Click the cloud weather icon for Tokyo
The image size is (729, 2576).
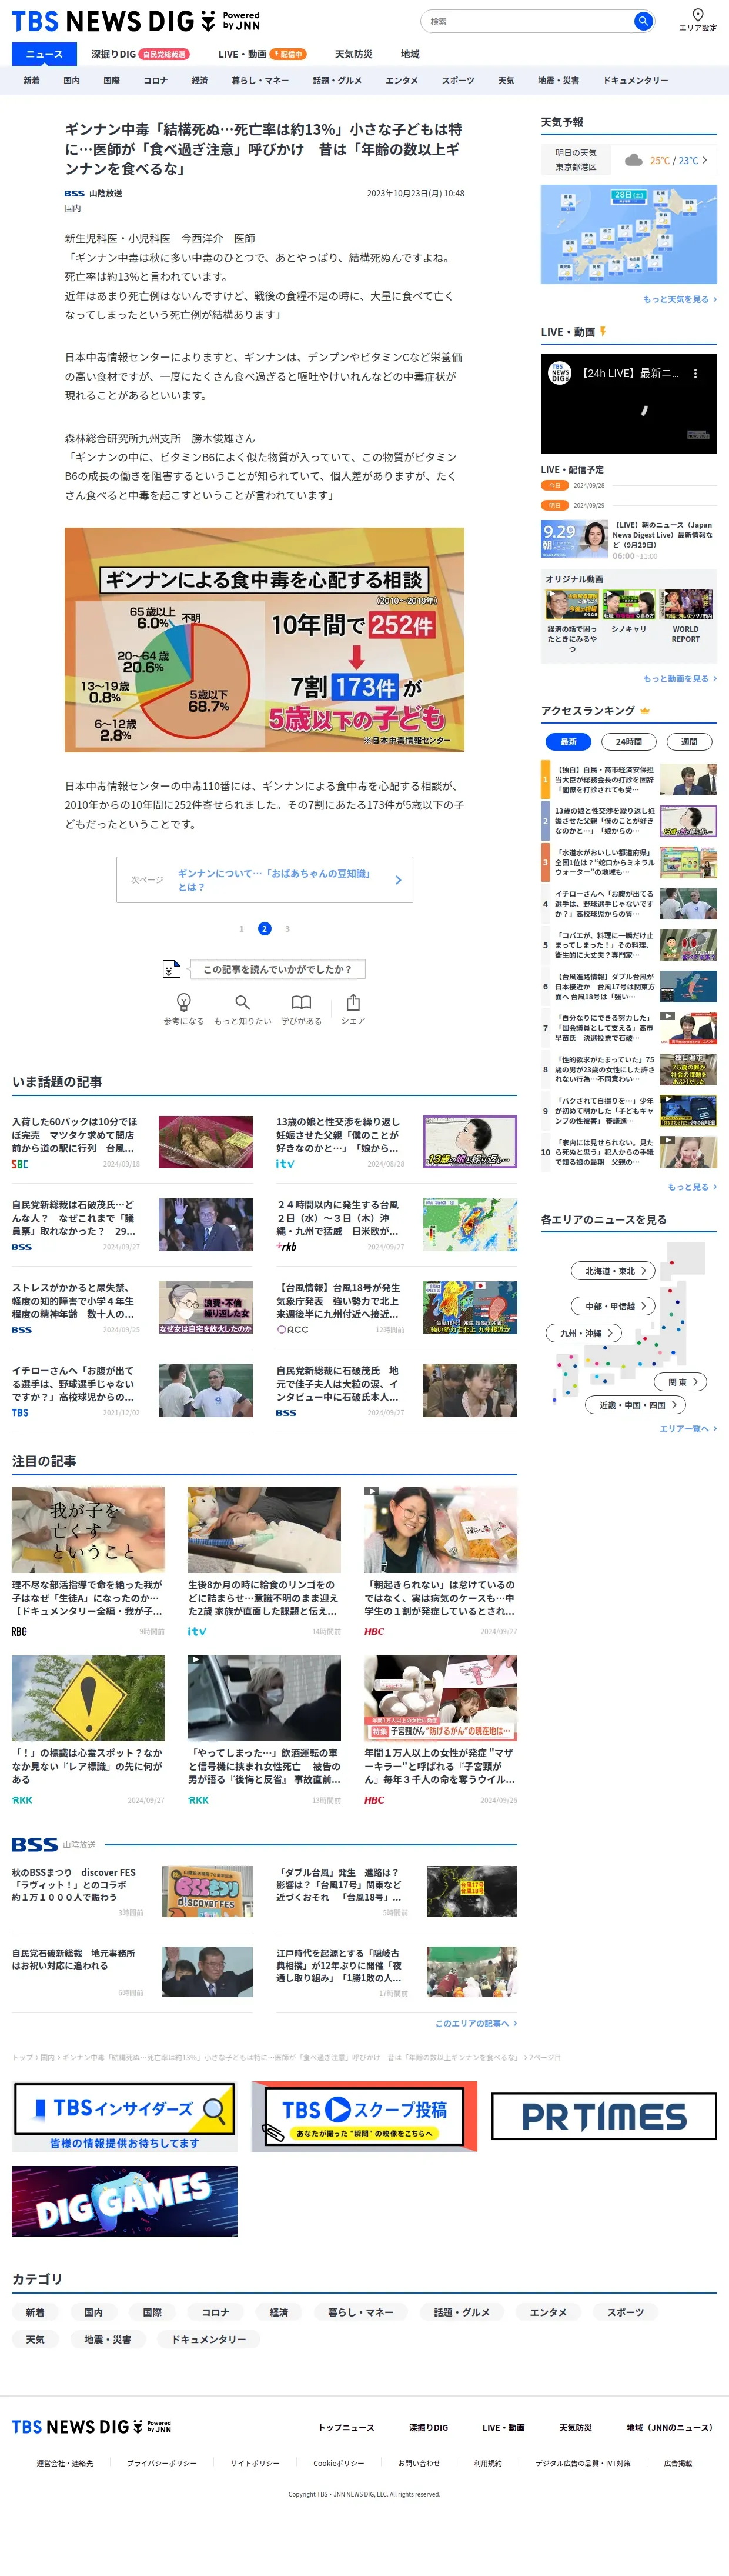tap(633, 160)
